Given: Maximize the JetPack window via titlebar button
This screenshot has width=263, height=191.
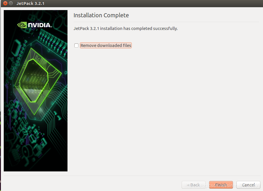Looking at the screenshot, I should [x=11, y=3].
